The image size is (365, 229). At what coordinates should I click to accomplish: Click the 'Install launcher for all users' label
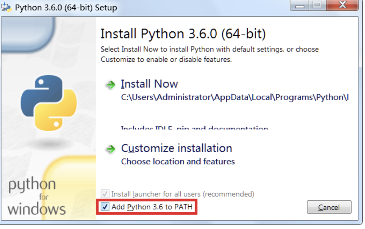coord(182,194)
